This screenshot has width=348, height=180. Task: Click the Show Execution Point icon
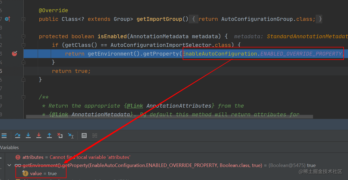tap(4, 136)
